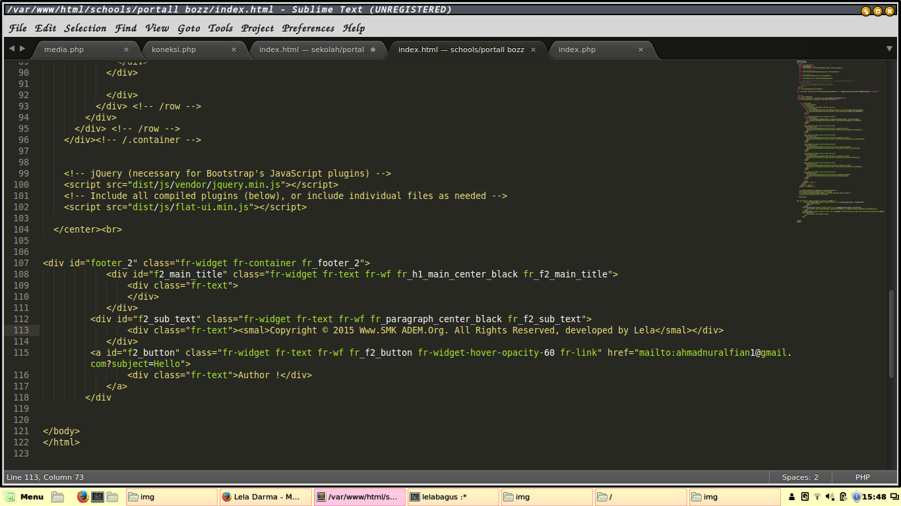Open the File menu
Viewport: 901px width, 506px height.
point(18,28)
